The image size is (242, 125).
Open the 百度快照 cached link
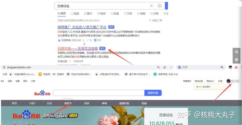79,61
